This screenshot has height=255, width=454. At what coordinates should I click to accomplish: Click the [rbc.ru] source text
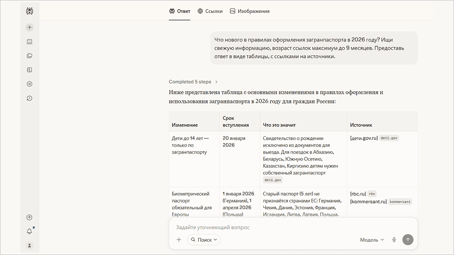[x=358, y=194]
